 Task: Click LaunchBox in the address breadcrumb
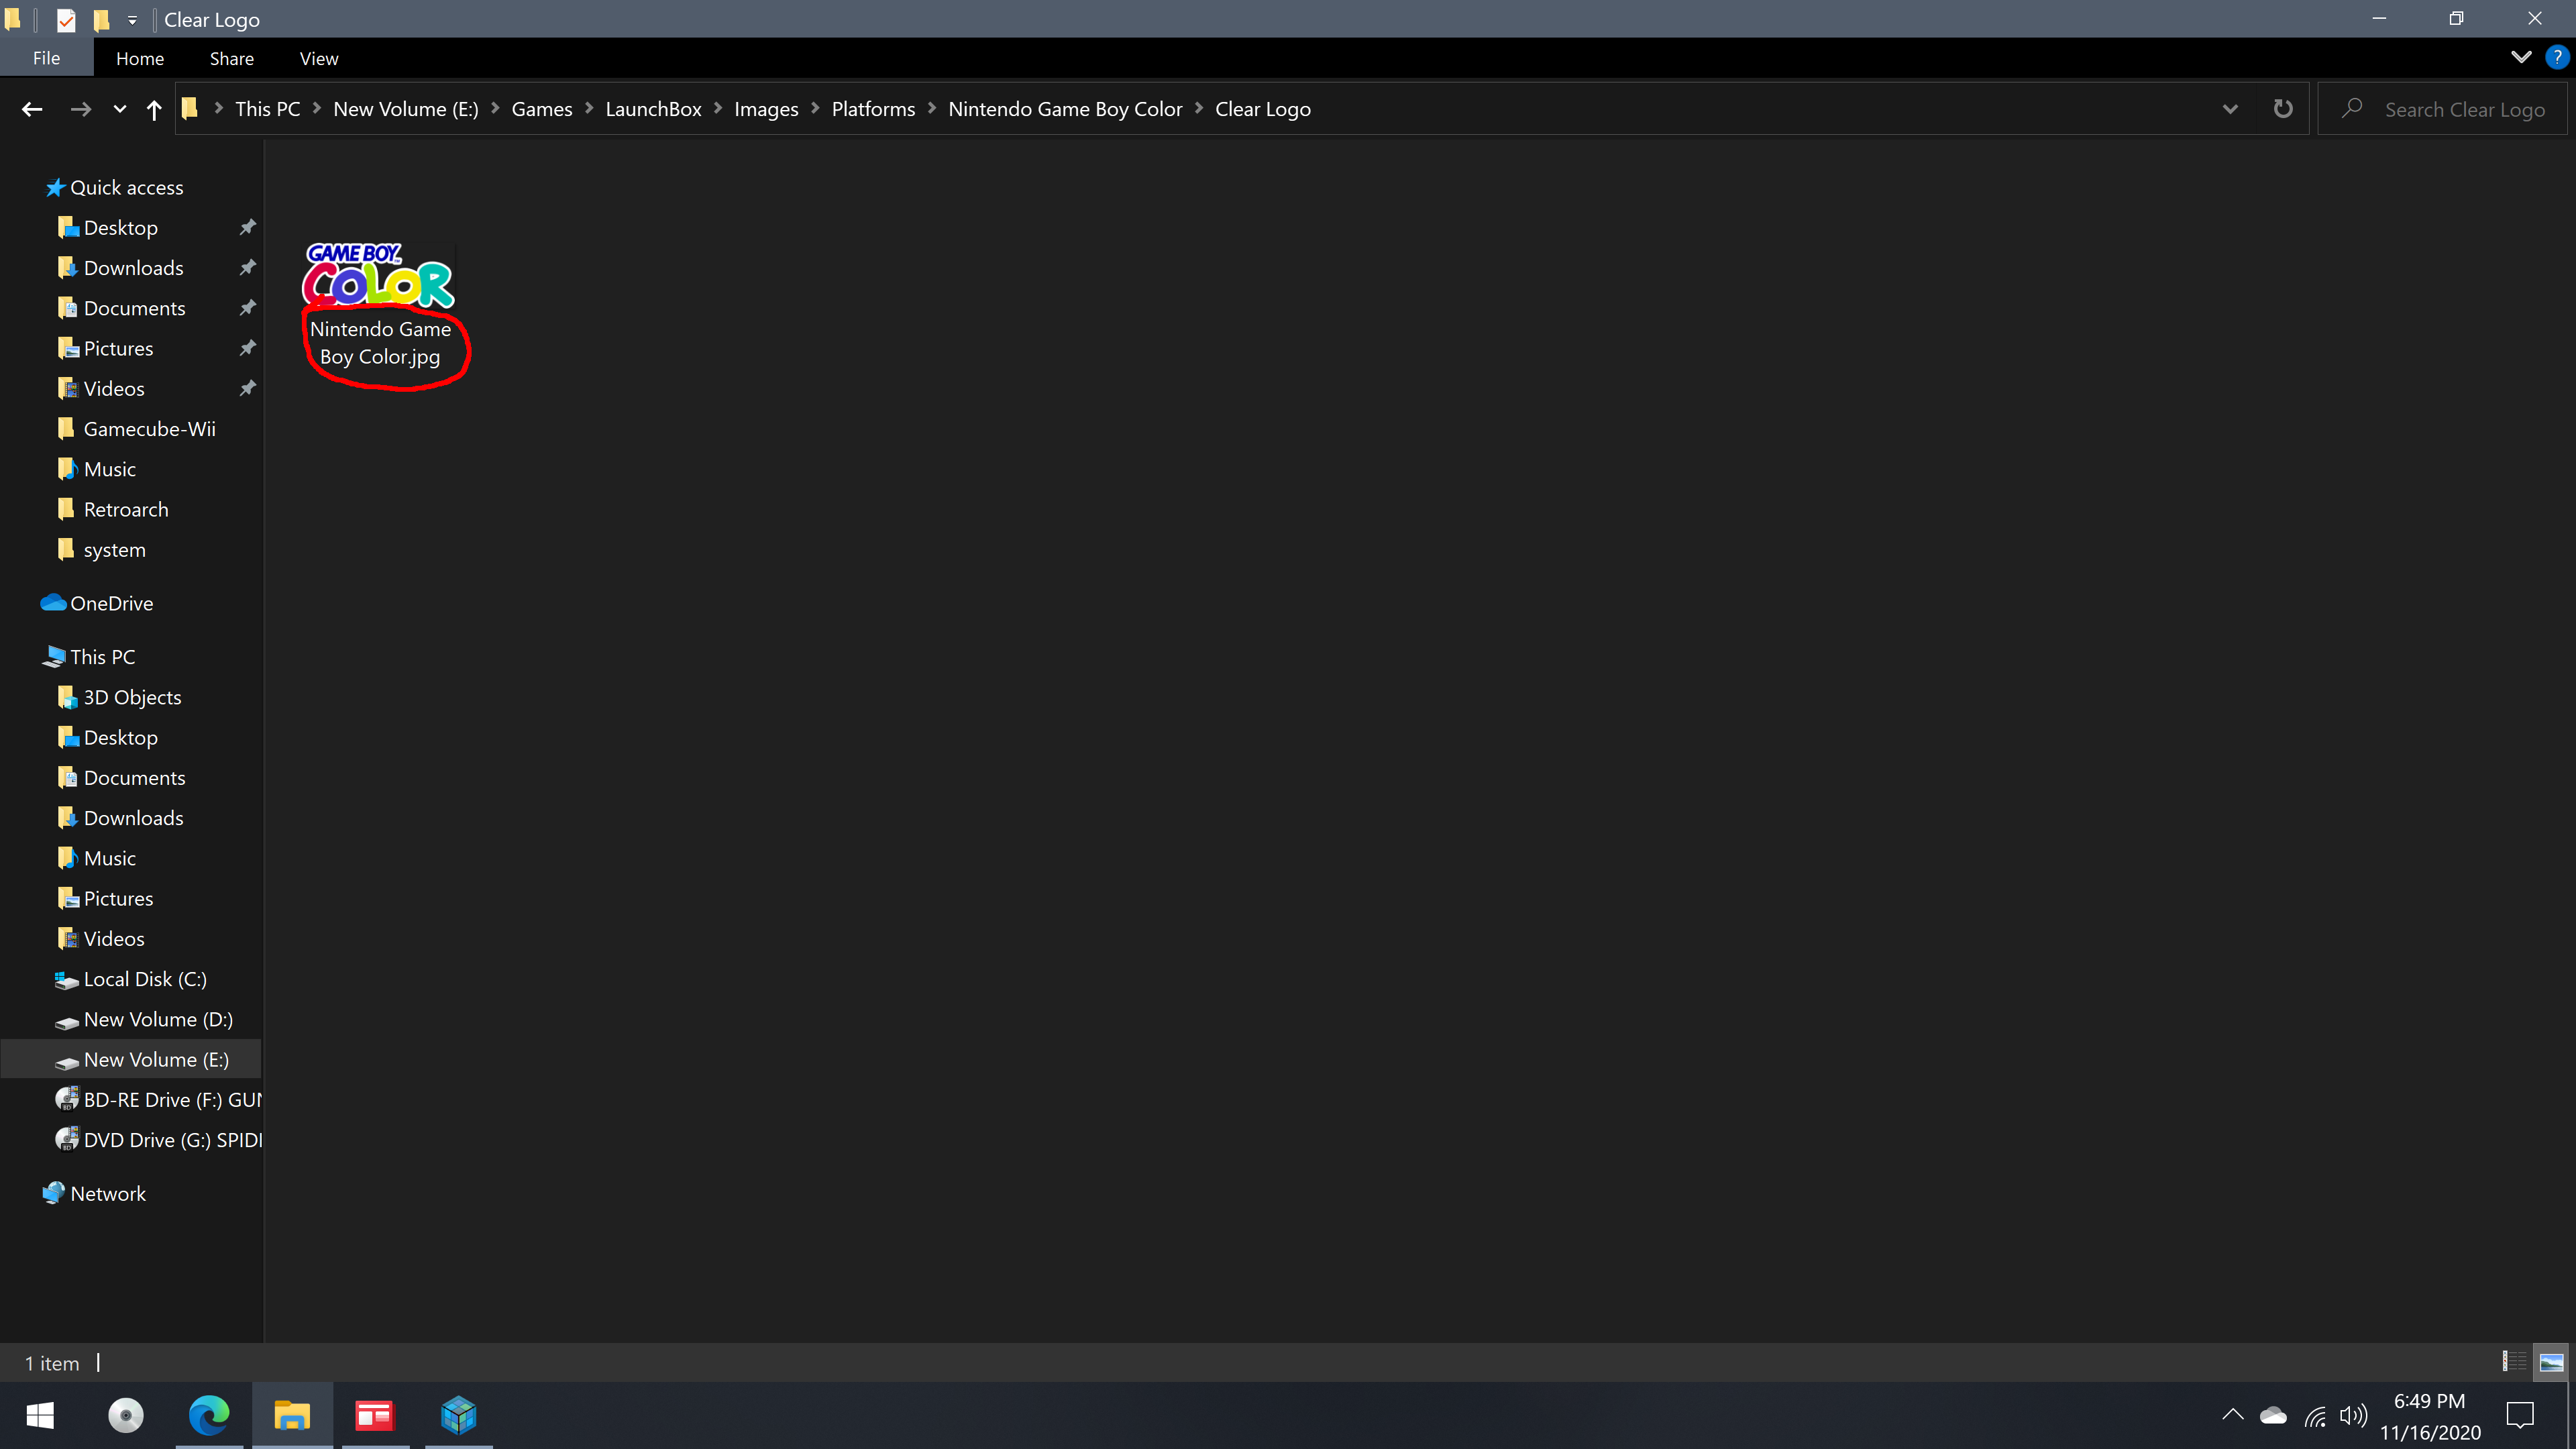tap(653, 109)
